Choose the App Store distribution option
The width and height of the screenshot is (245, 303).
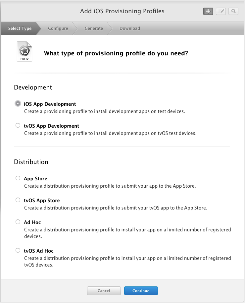pos(18,178)
